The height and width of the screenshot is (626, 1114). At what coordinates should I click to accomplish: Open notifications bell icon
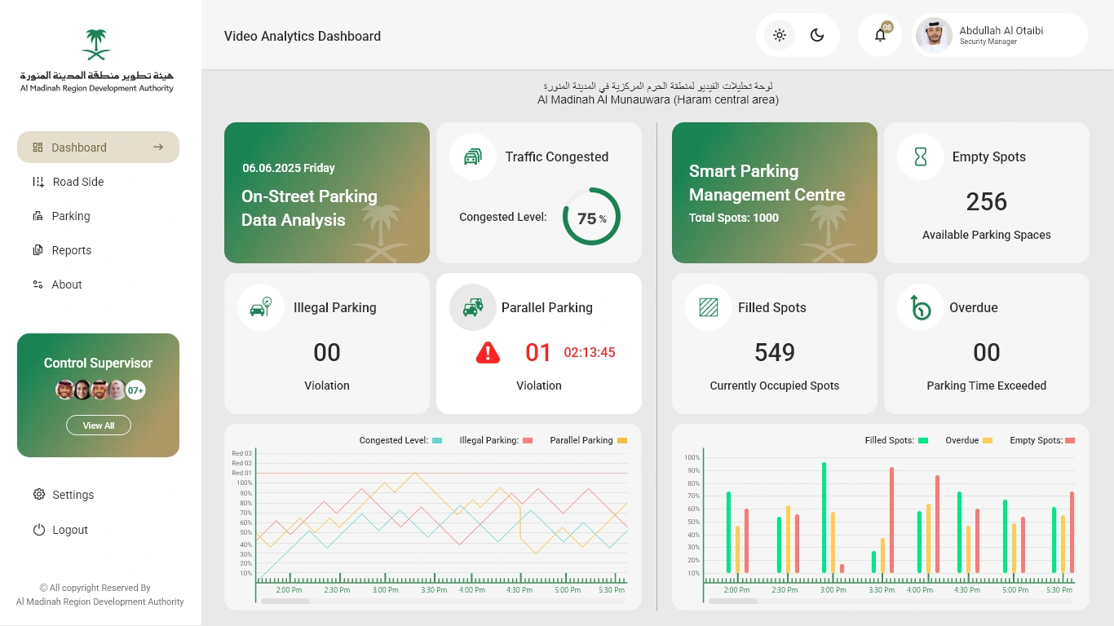[x=880, y=35]
